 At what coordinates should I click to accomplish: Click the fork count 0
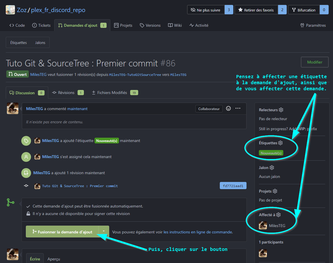point(324,10)
